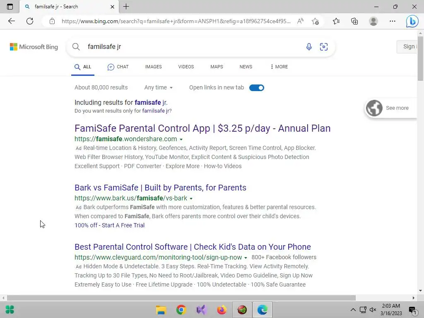Screen dimensions: 424x318
Task: Expand arrow next to bark.us URL
Action: (191, 198)
